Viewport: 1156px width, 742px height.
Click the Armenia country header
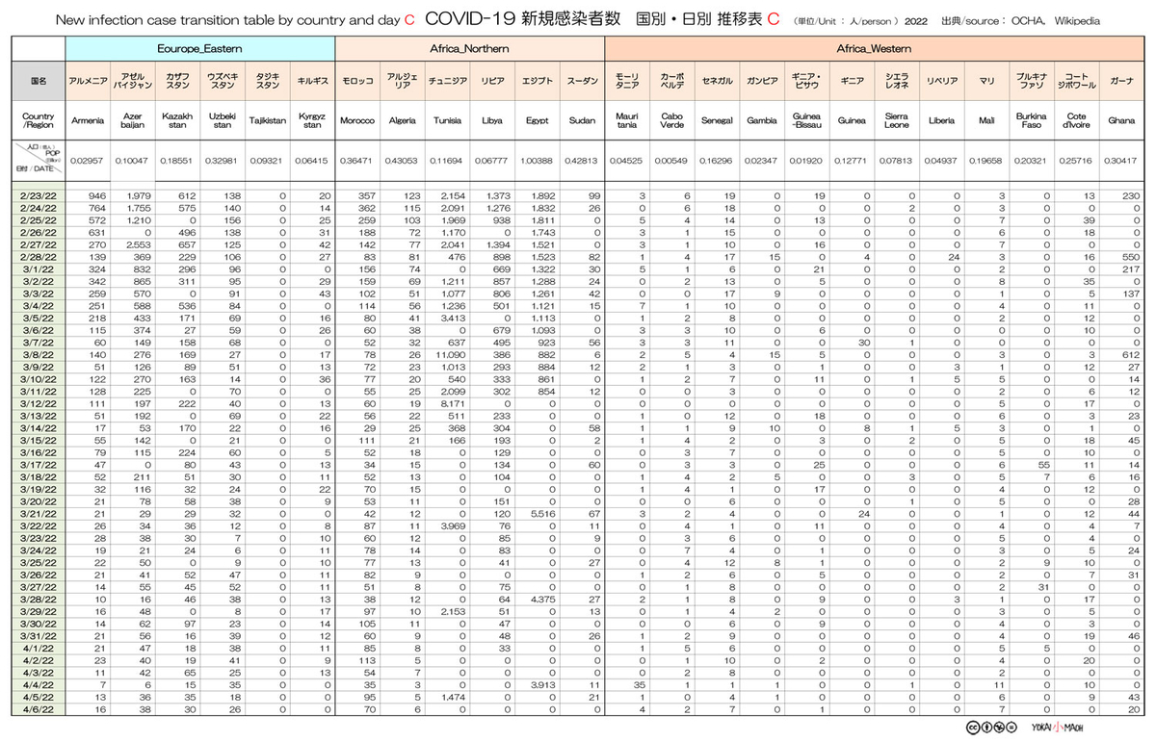(x=89, y=121)
